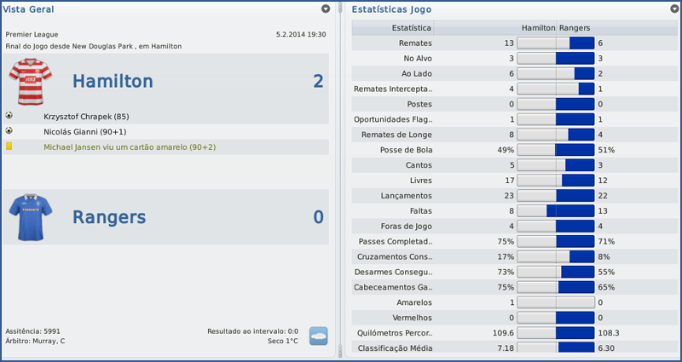Open the Estatísticas Jogo panel dropdown arrow
This screenshot has width=682, height=362.
click(x=673, y=9)
